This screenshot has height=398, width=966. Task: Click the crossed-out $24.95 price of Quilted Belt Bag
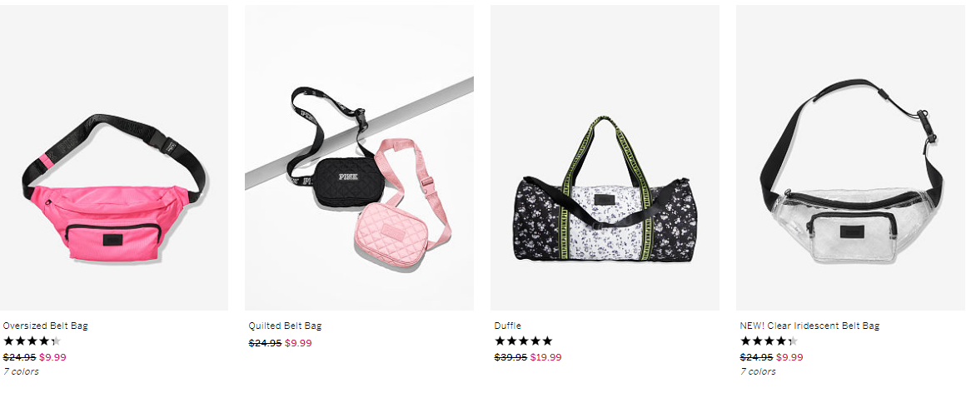coord(265,343)
